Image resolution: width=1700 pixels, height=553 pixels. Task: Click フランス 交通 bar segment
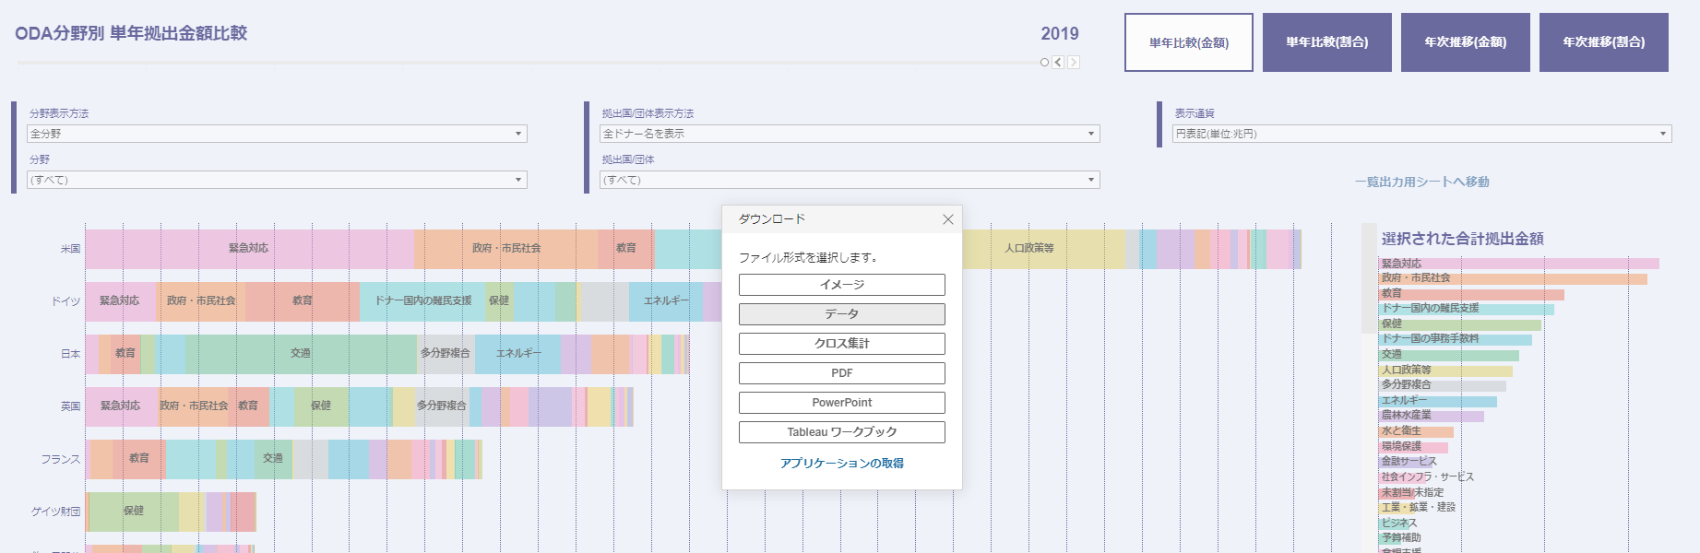[273, 459]
